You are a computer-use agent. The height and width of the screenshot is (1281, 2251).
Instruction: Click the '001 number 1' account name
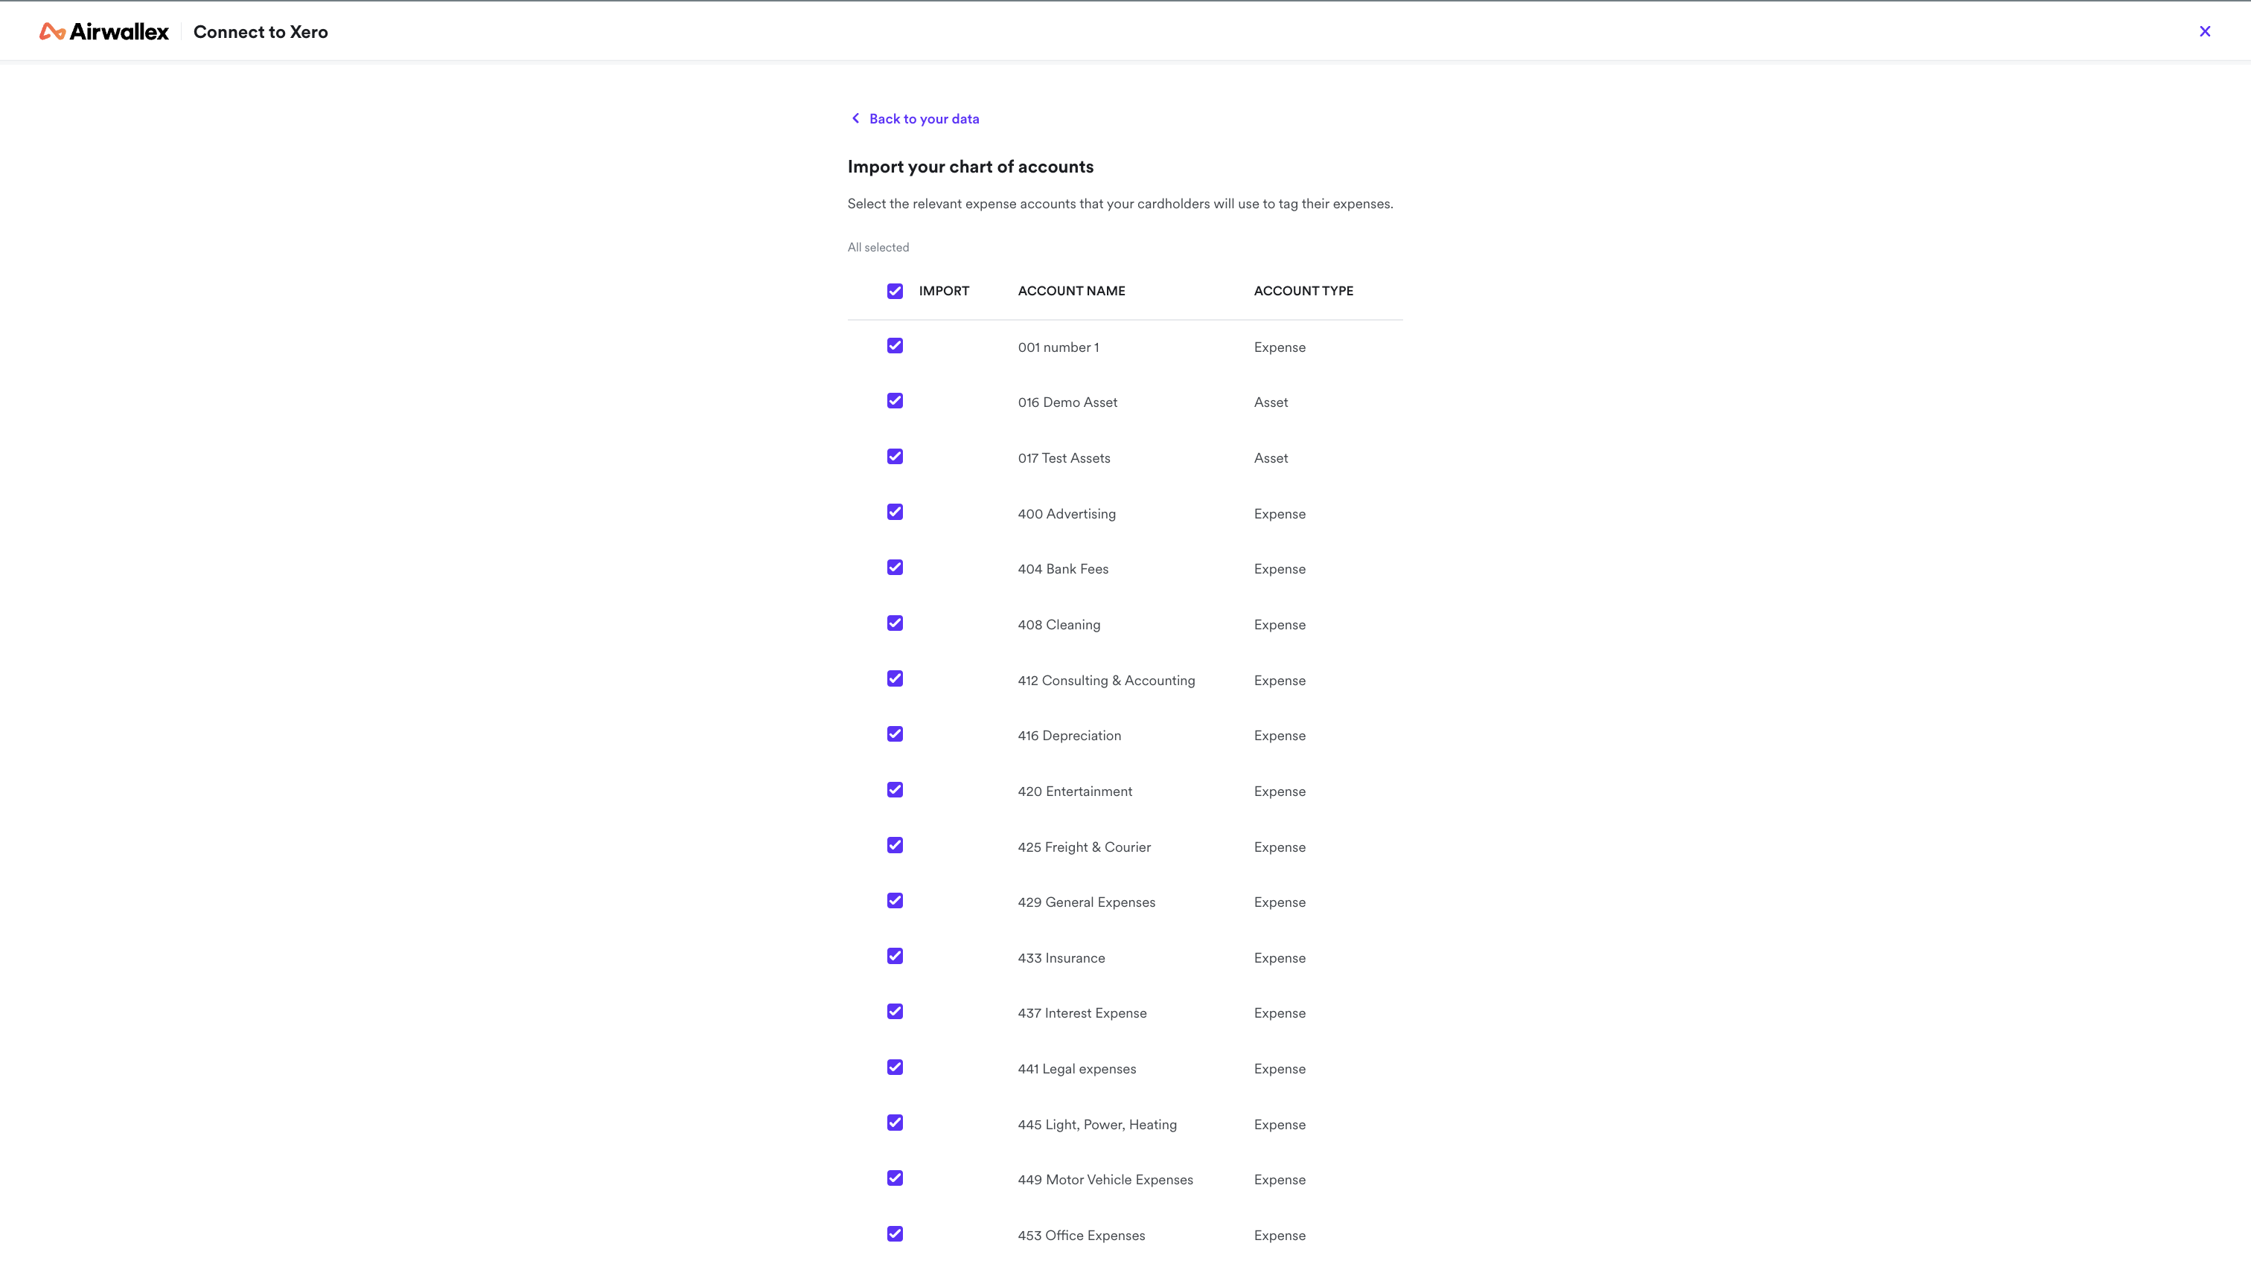1059,347
